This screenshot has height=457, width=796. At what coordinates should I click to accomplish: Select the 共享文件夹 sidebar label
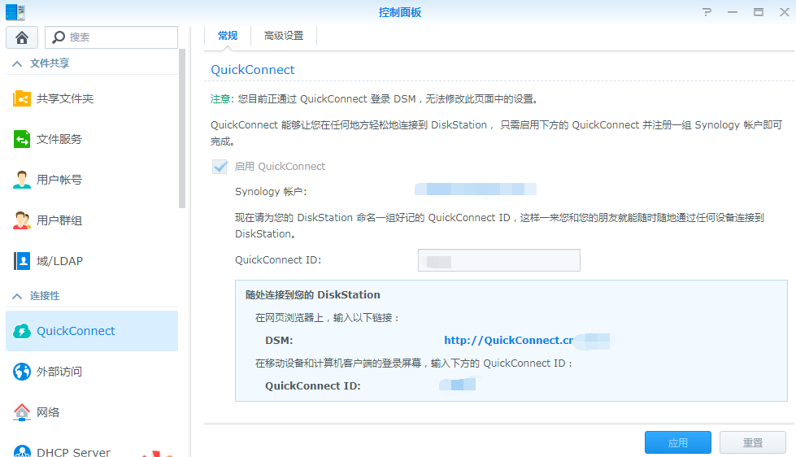[65, 98]
